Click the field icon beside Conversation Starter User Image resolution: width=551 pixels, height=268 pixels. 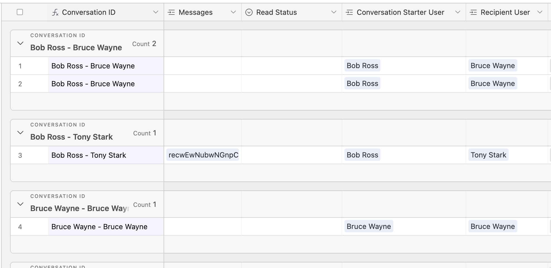tap(349, 12)
